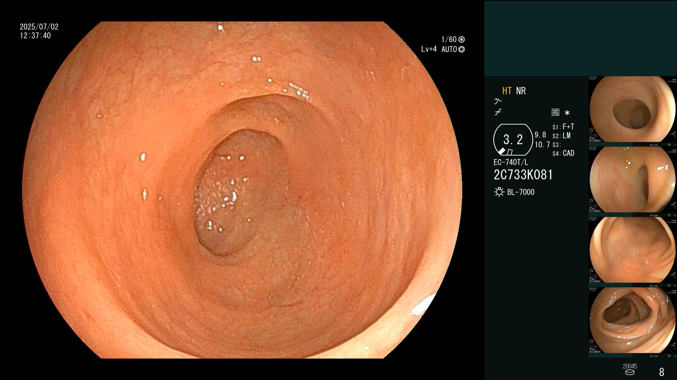
Task: Open the first thumbnail with round lumen
Action: click(x=633, y=109)
